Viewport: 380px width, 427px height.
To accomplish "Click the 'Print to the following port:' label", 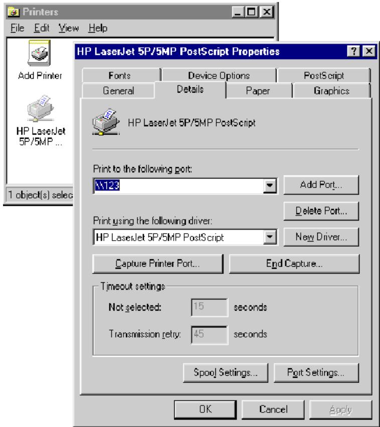I will (x=143, y=169).
